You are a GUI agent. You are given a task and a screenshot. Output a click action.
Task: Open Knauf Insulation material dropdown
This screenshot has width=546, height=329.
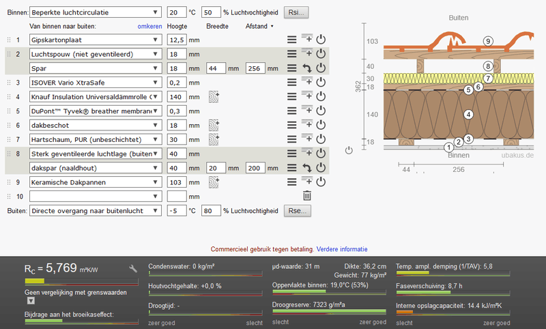click(x=96, y=97)
